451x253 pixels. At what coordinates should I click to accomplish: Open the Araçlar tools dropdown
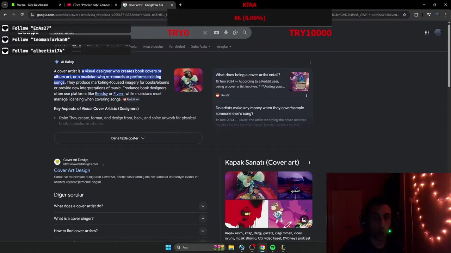click(x=224, y=46)
